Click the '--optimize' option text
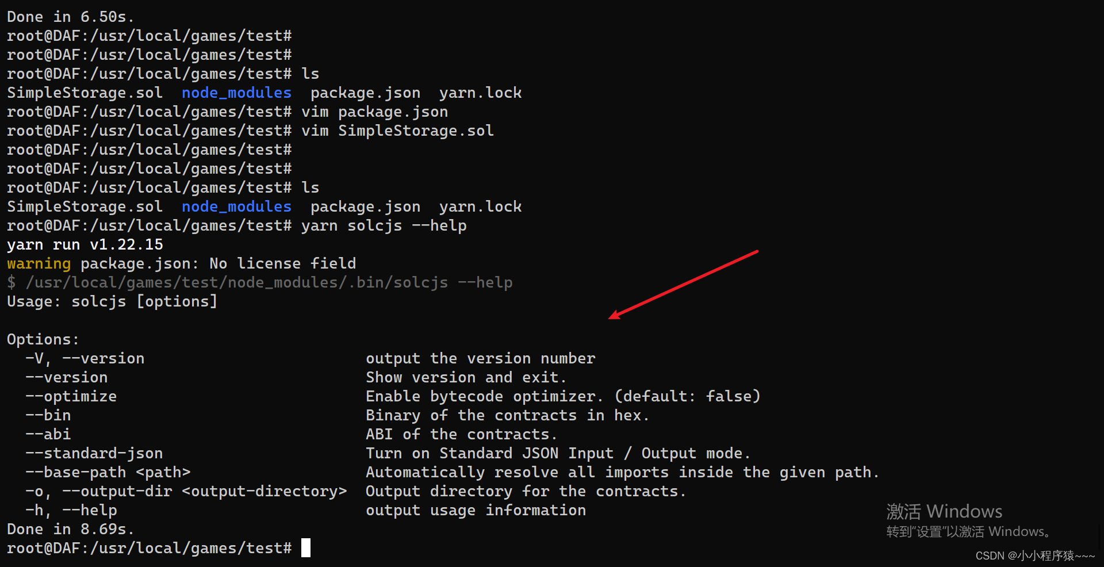 coord(71,396)
